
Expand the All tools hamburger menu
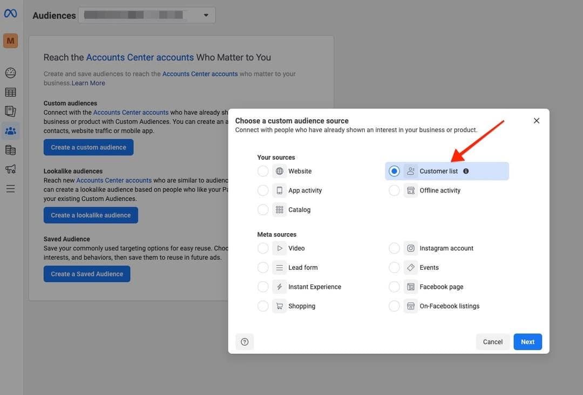coord(10,189)
